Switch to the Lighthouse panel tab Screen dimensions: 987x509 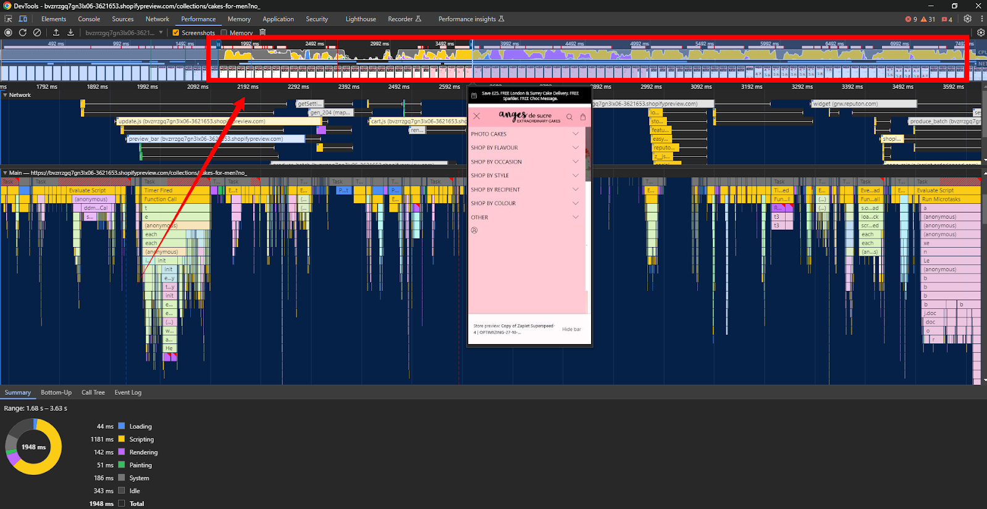pos(360,19)
